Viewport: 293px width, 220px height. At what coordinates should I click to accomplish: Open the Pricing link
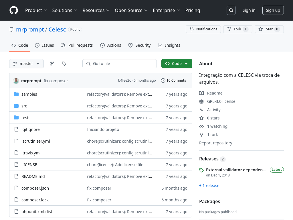(x=193, y=10)
